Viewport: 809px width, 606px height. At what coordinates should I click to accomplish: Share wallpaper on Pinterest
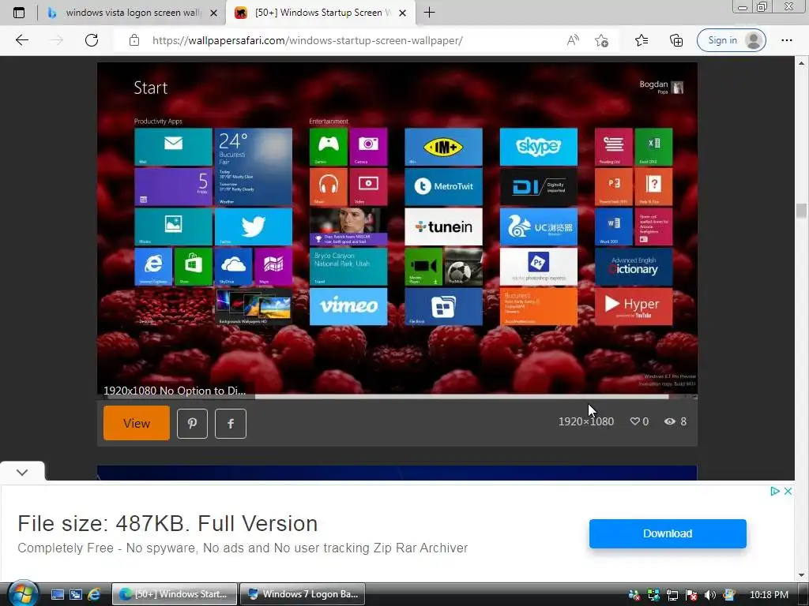click(x=192, y=424)
